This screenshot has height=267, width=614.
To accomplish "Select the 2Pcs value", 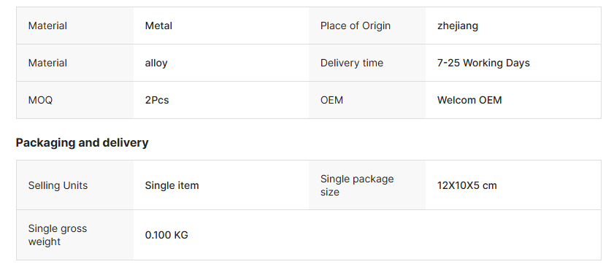I will [157, 100].
